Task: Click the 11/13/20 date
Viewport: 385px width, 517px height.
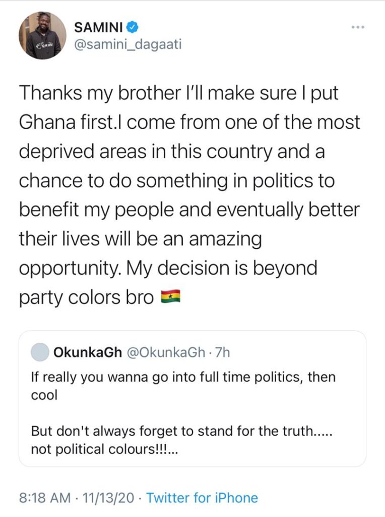Action: point(108,497)
